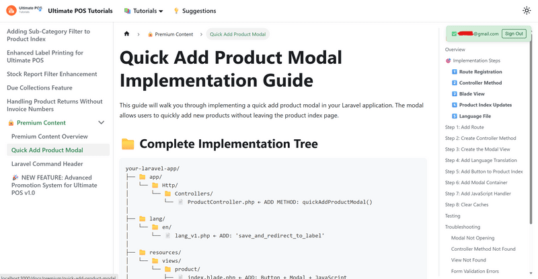538x279 pixels.
Task: Jump to Route Registration in table of contents
Action: point(480,72)
